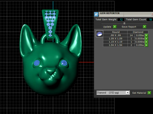
Task: Select the .99 X .99 size cell
Action: 115,35
